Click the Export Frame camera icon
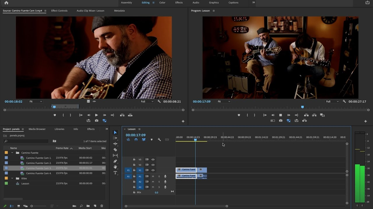This screenshot has height=209, width=373. (x=96, y=120)
